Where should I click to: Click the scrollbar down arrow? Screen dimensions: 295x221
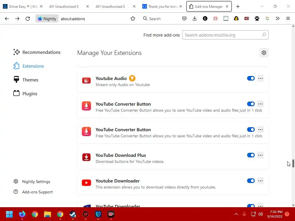[293, 205]
